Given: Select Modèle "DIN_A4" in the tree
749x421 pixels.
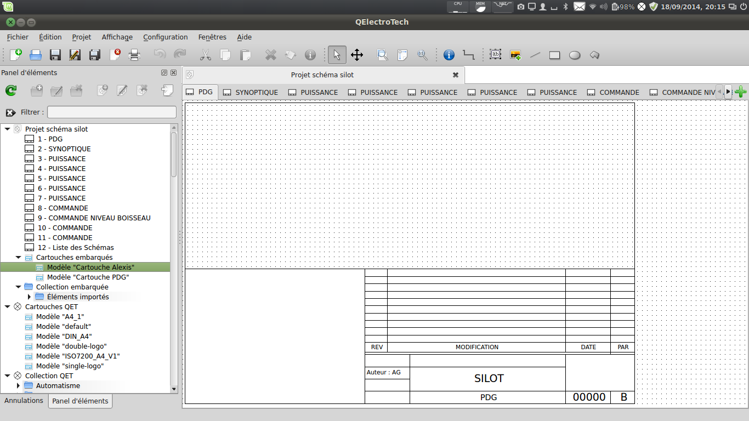Looking at the screenshot, I should [64, 336].
